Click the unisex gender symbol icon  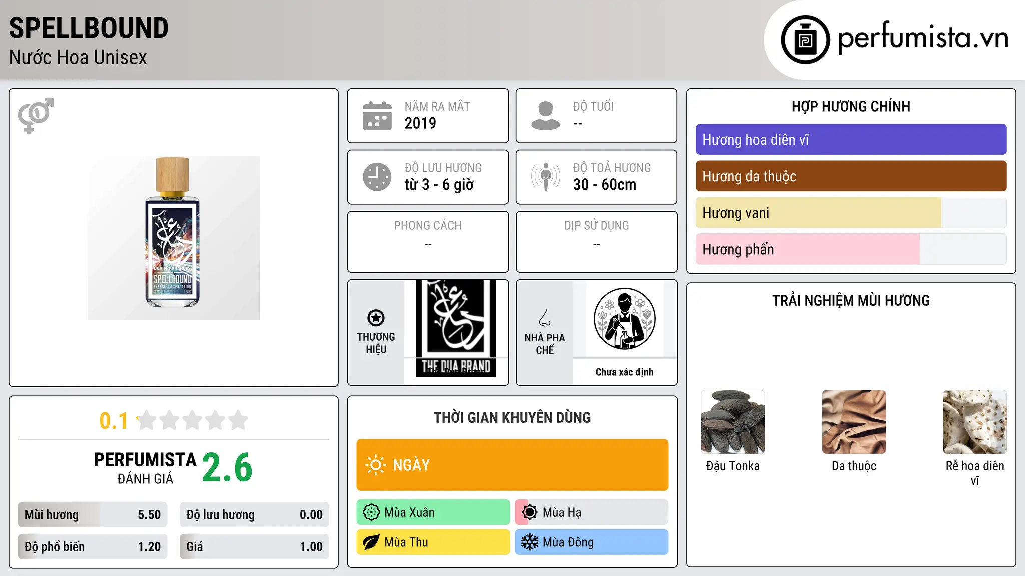(x=36, y=115)
